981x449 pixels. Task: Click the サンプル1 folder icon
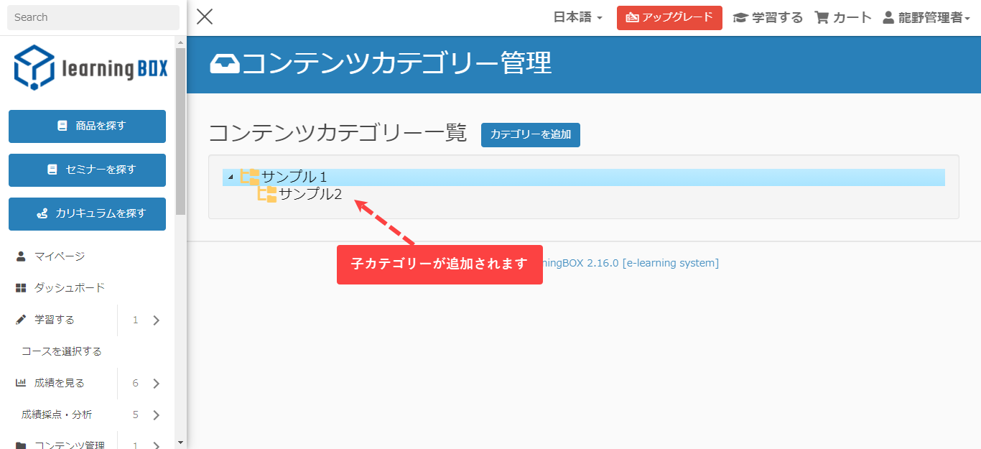[250, 177]
